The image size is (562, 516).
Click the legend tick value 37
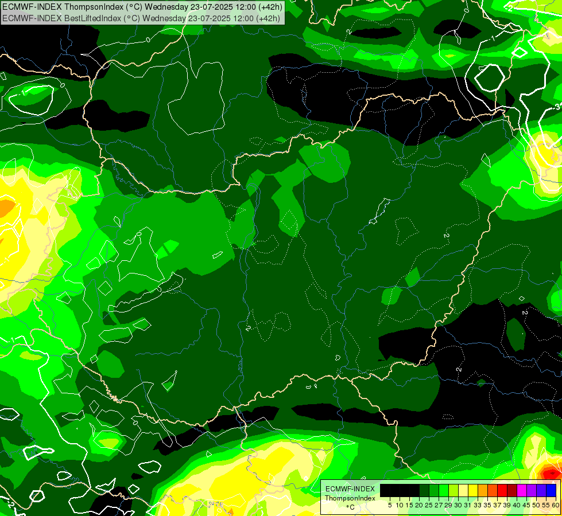[497, 505]
